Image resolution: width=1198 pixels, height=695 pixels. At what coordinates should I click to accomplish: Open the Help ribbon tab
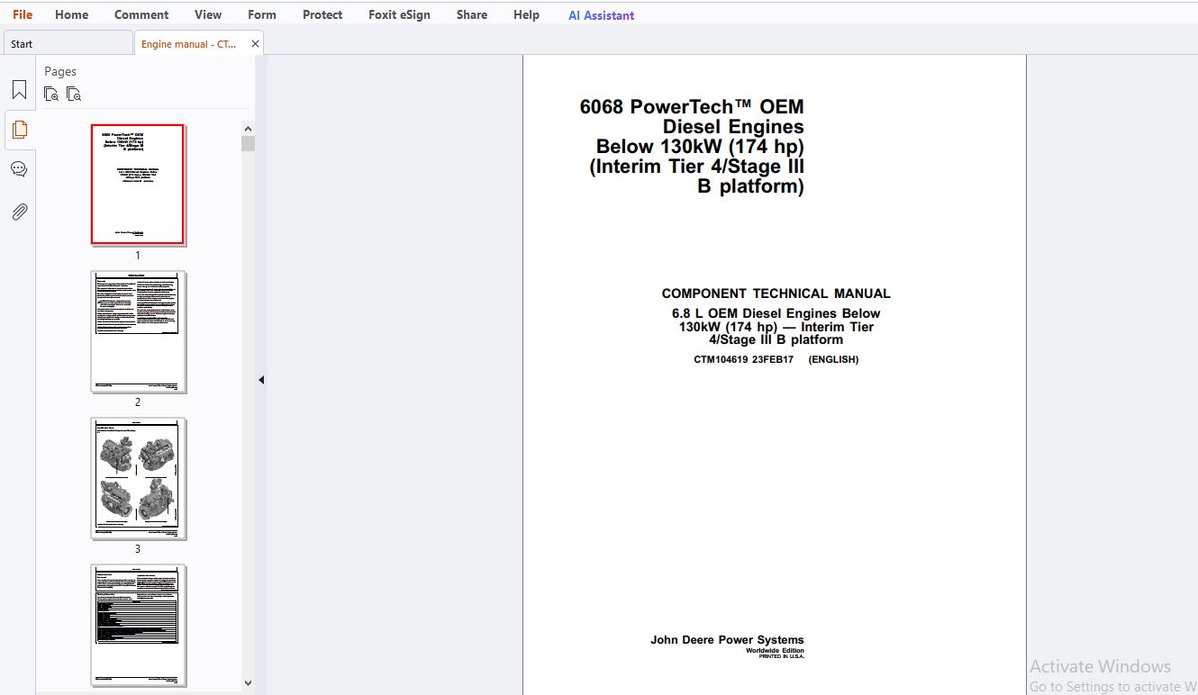526,14
